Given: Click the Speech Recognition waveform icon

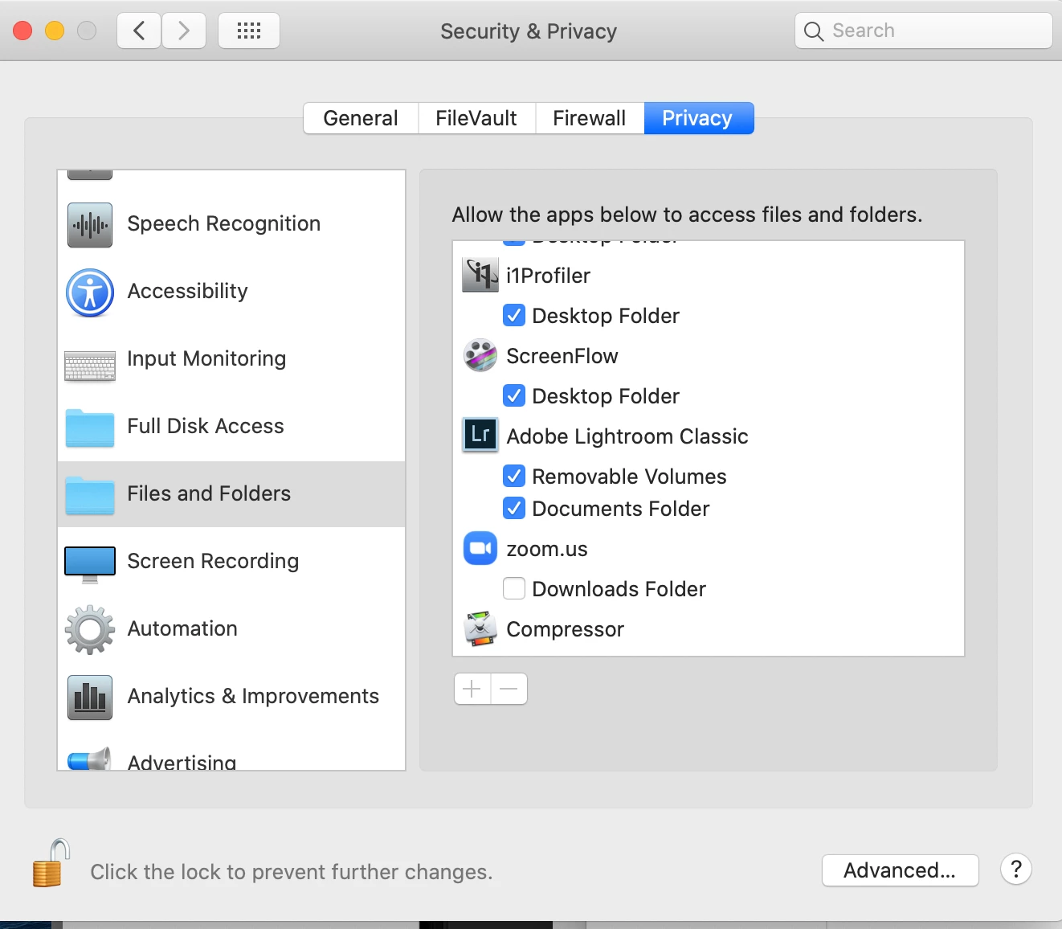Looking at the screenshot, I should click(x=90, y=225).
